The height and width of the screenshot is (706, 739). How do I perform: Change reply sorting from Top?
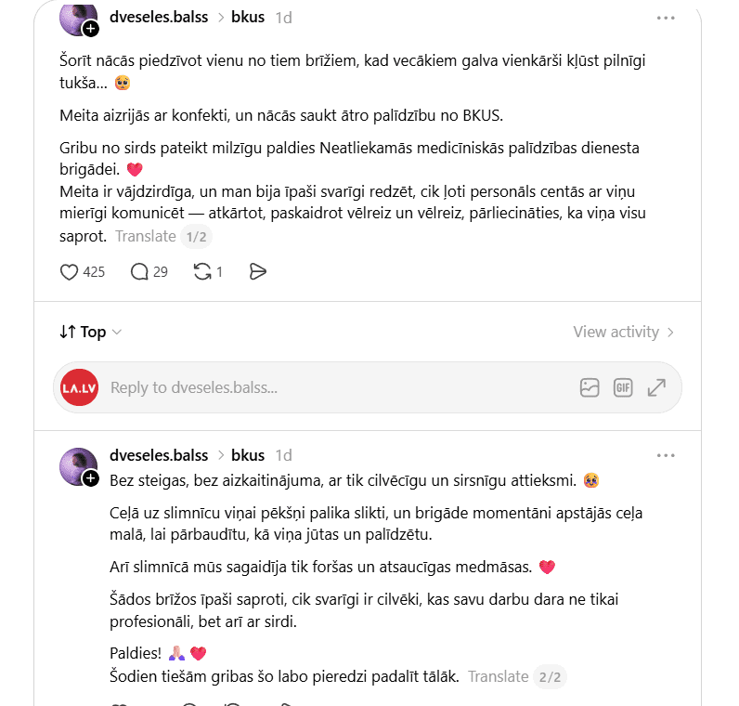point(91,332)
